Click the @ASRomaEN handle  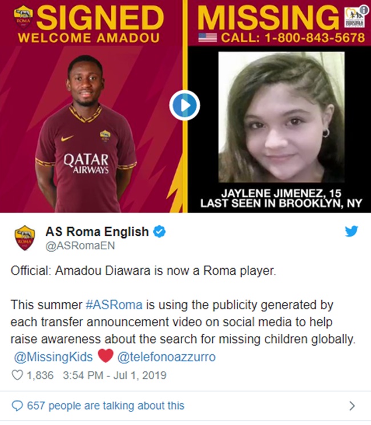[80, 245]
